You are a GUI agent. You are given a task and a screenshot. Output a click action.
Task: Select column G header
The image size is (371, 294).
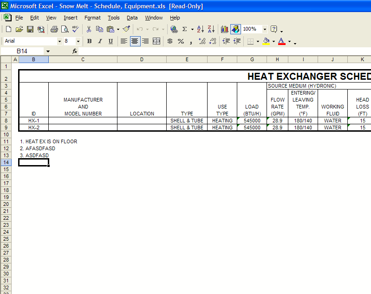pos(252,59)
